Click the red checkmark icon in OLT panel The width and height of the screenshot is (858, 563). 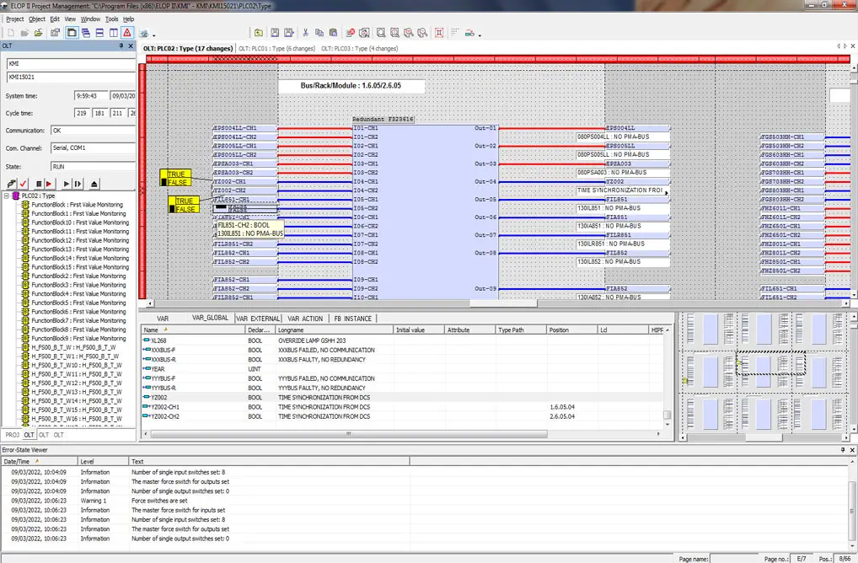24,184
